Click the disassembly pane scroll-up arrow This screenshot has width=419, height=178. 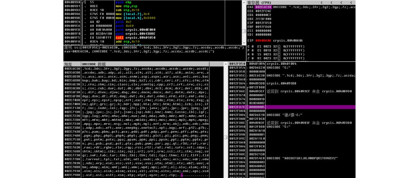pyautogui.click(x=244, y=2)
